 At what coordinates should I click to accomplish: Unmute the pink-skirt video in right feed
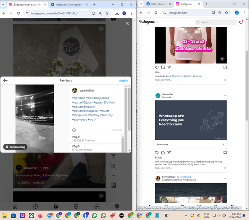(x=222, y=59)
